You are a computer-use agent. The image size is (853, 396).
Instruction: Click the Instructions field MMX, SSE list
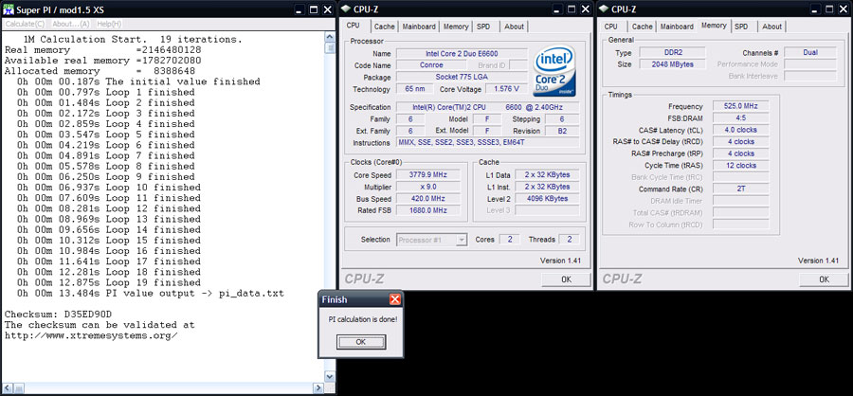point(487,142)
